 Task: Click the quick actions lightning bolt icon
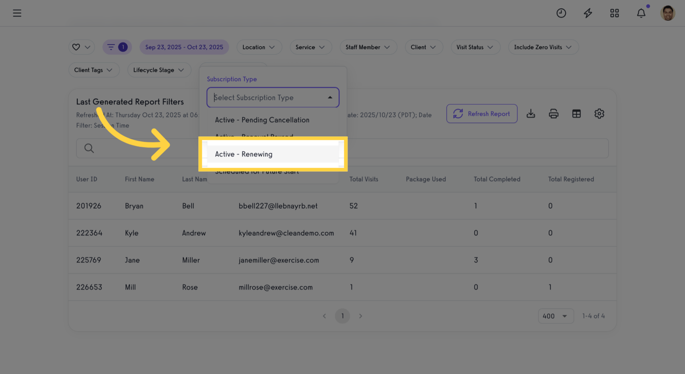(588, 13)
